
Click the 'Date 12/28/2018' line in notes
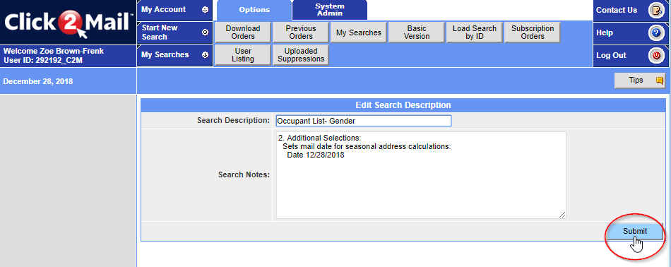coord(316,155)
